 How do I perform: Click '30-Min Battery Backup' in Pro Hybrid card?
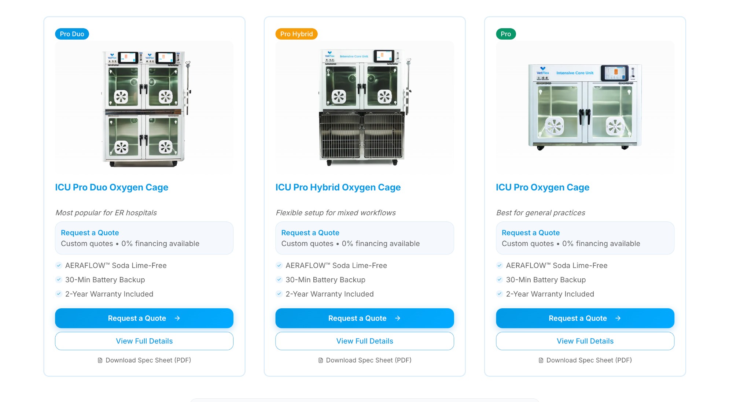click(x=325, y=280)
